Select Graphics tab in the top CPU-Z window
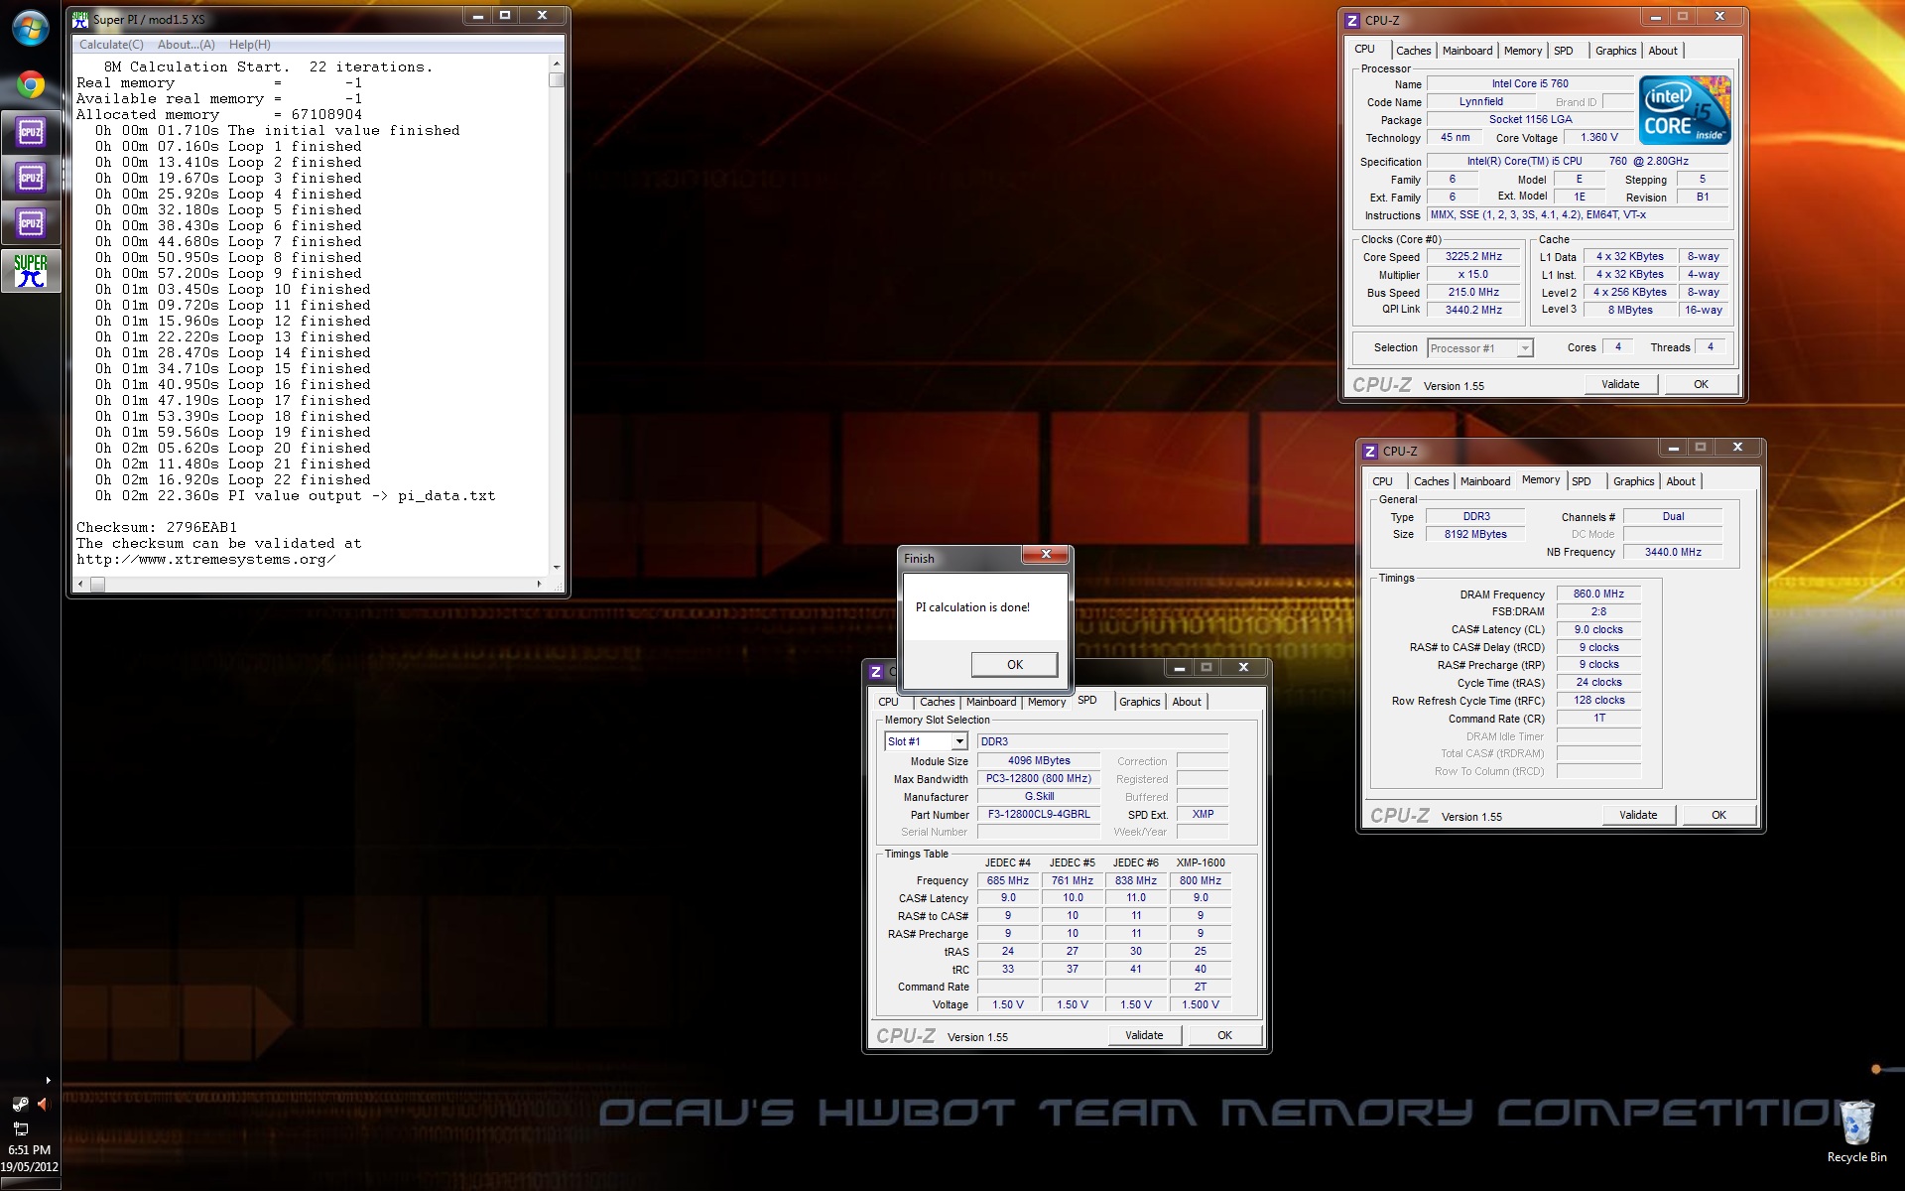The width and height of the screenshot is (1905, 1191). [1615, 51]
